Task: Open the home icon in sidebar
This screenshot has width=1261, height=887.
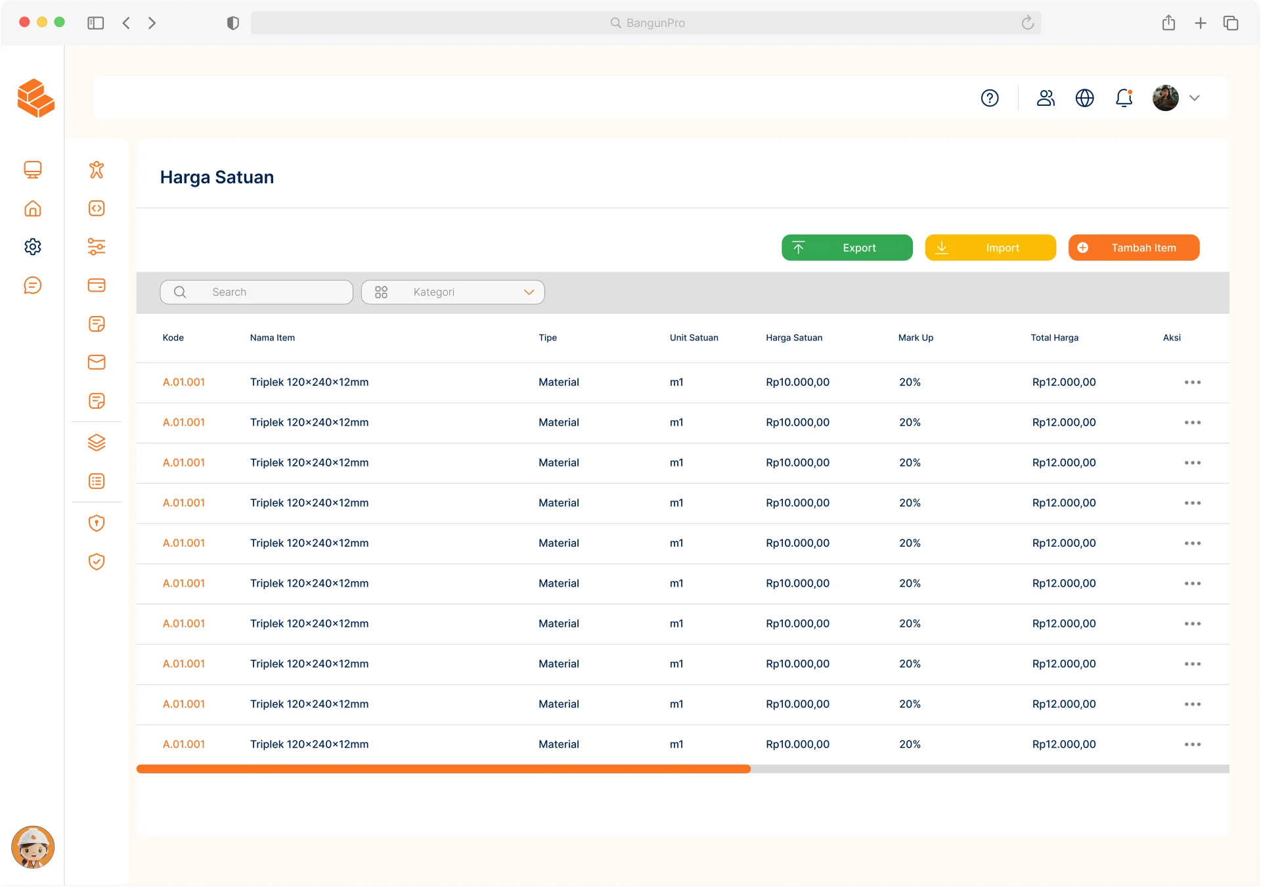Action: point(33,208)
